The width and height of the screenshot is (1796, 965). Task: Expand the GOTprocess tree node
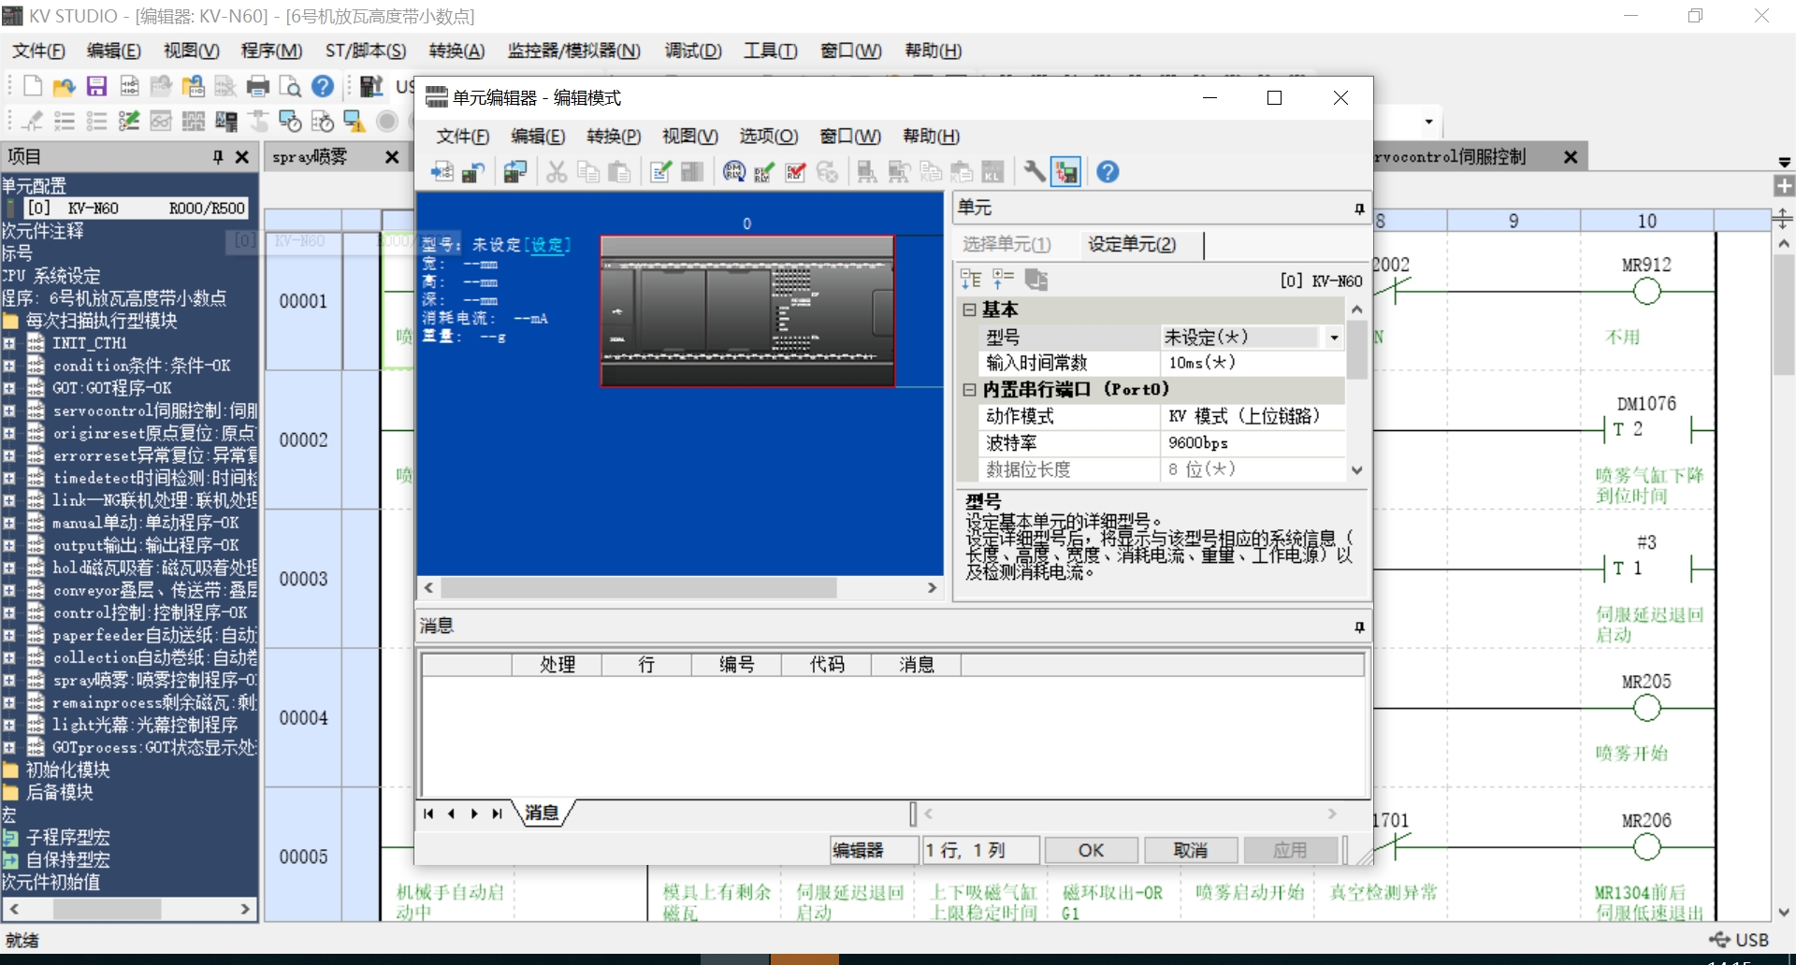pos(8,747)
